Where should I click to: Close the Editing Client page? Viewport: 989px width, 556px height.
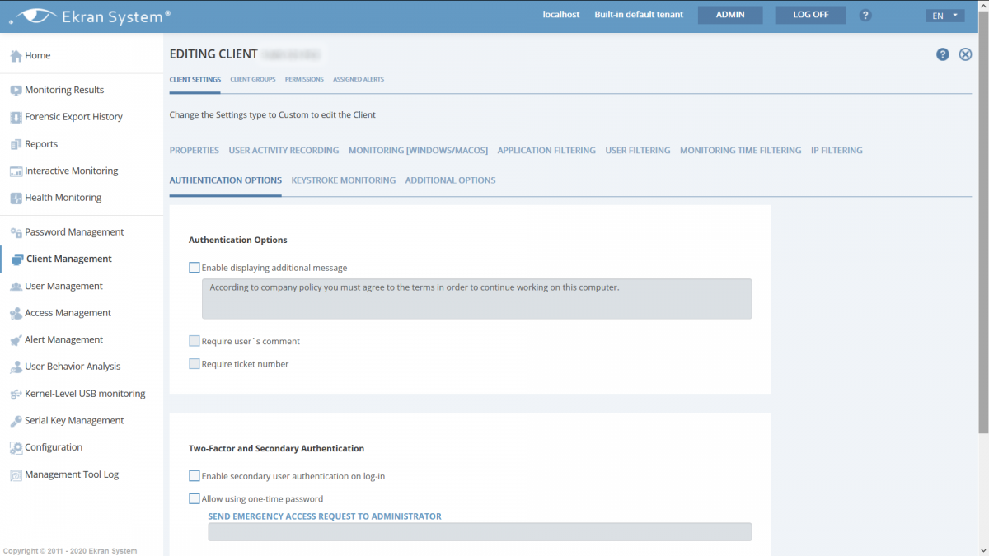965,54
